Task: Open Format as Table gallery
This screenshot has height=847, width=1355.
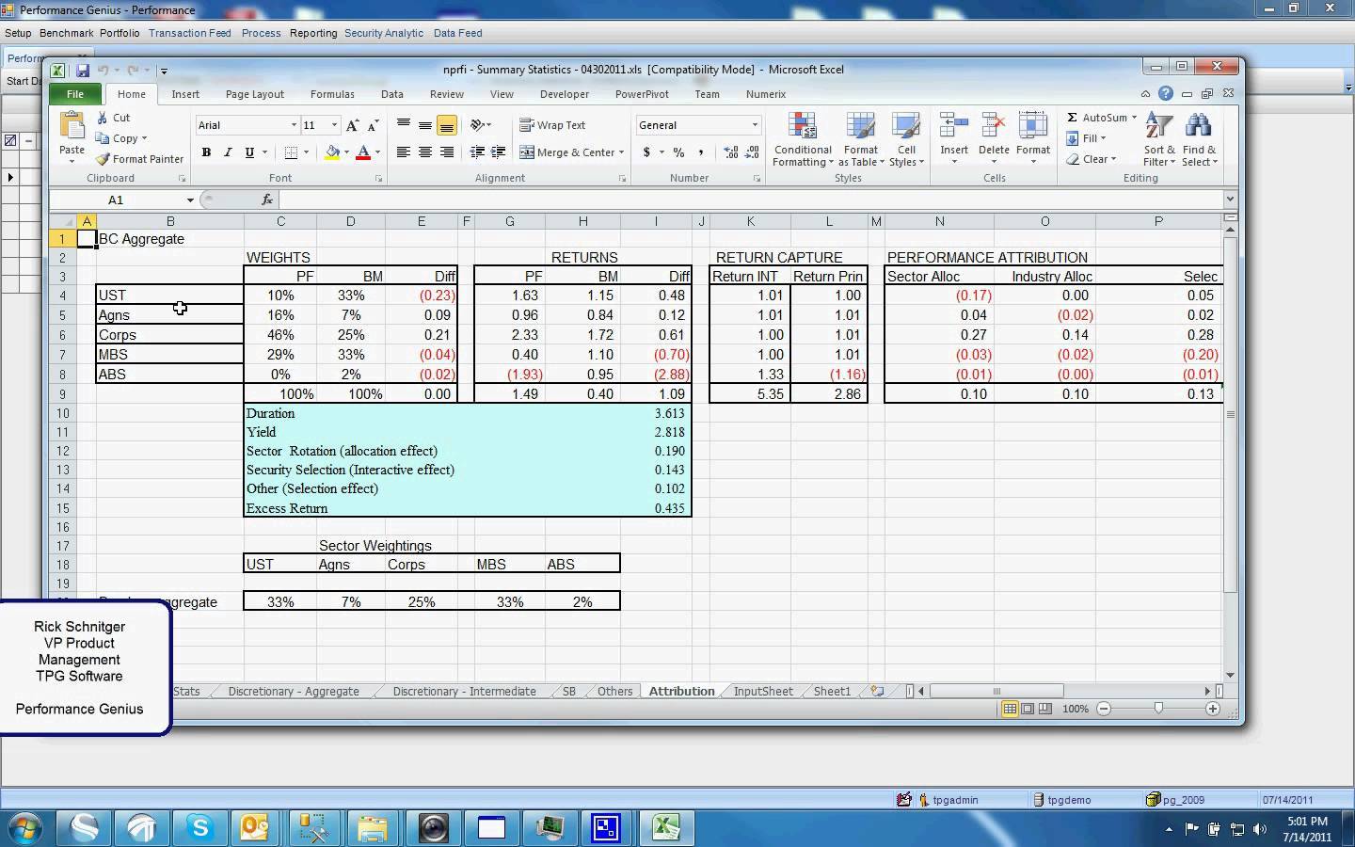Action: coord(860,139)
